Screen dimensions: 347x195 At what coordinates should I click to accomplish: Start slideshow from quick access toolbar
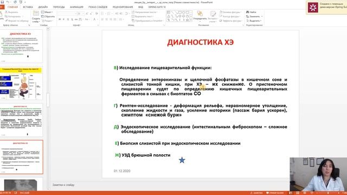[x=21, y=2]
